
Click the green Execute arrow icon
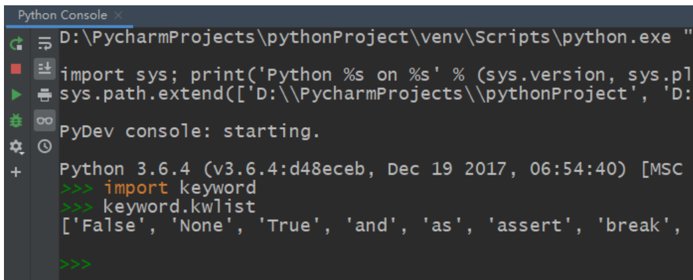(x=17, y=95)
